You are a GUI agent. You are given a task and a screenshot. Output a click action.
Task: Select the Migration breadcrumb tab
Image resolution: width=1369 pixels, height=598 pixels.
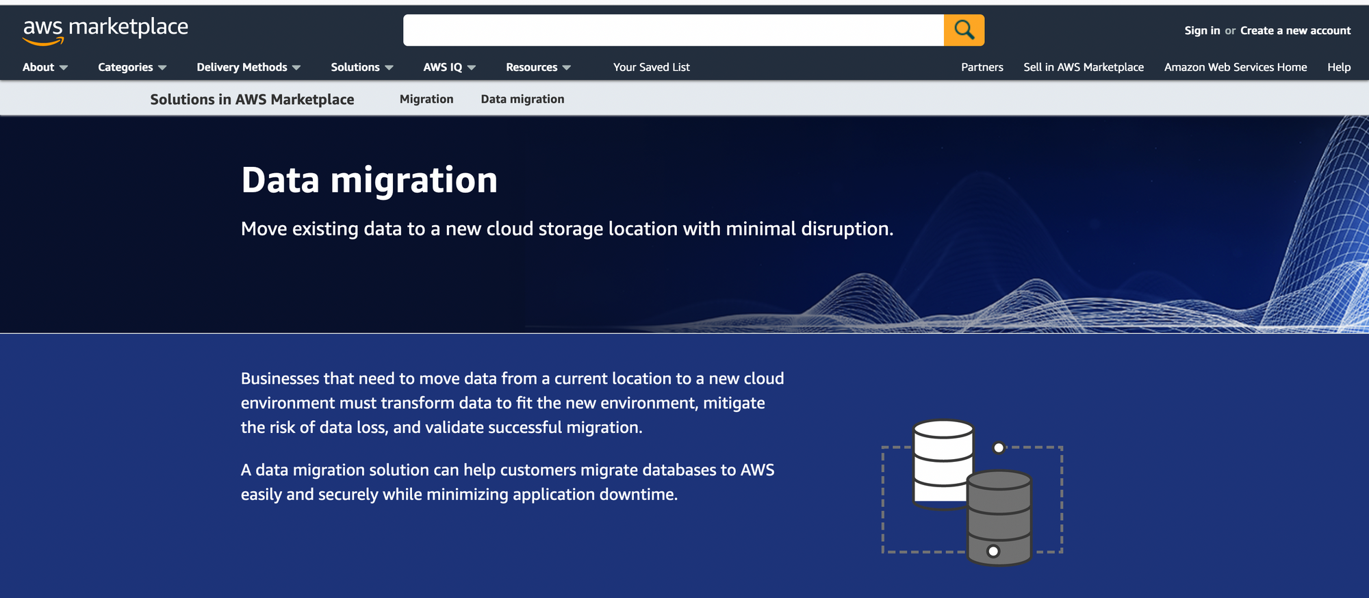[x=426, y=99]
